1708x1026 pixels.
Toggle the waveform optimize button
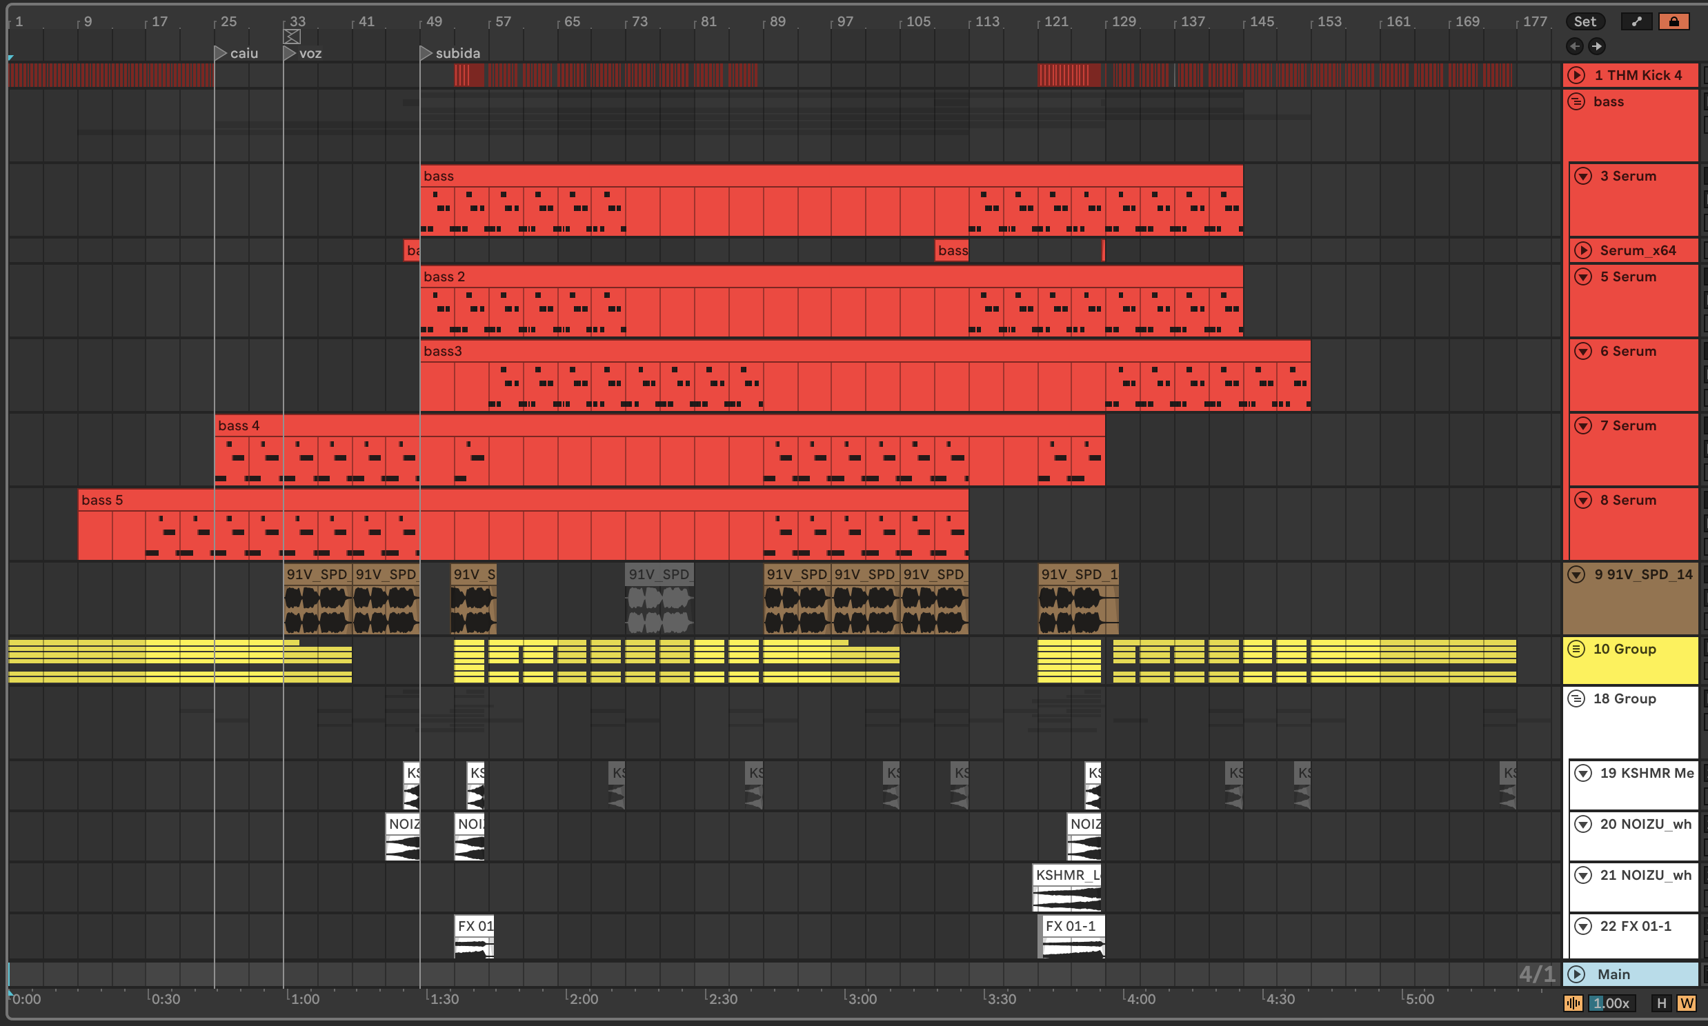pyautogui.click(x=1573, y=1003)
